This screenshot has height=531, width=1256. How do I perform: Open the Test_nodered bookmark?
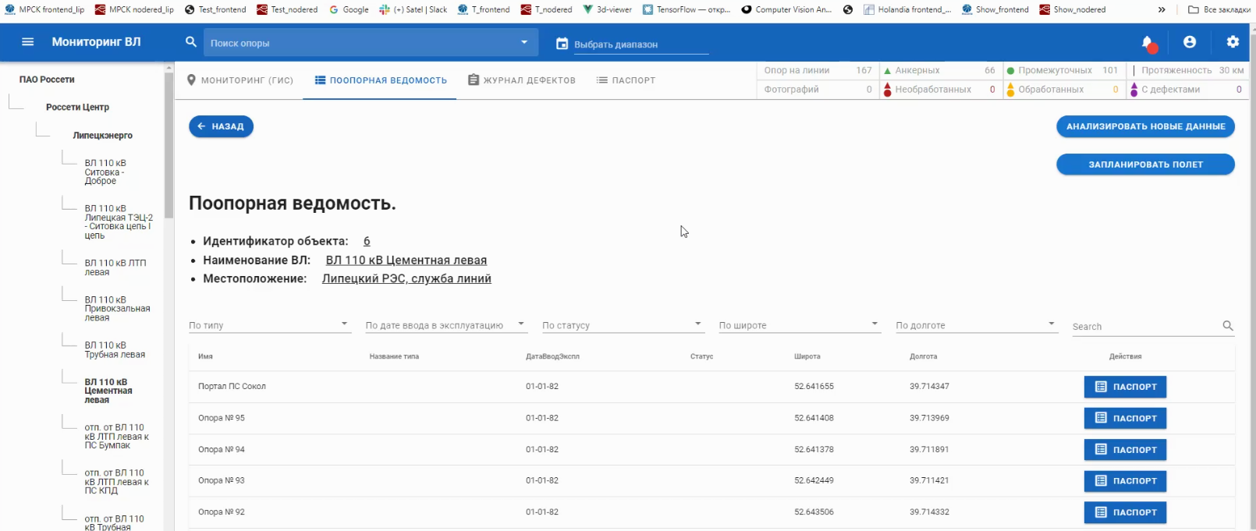287,9
